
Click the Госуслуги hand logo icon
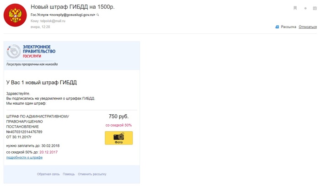pyautogui.click(x=13, y=52)
